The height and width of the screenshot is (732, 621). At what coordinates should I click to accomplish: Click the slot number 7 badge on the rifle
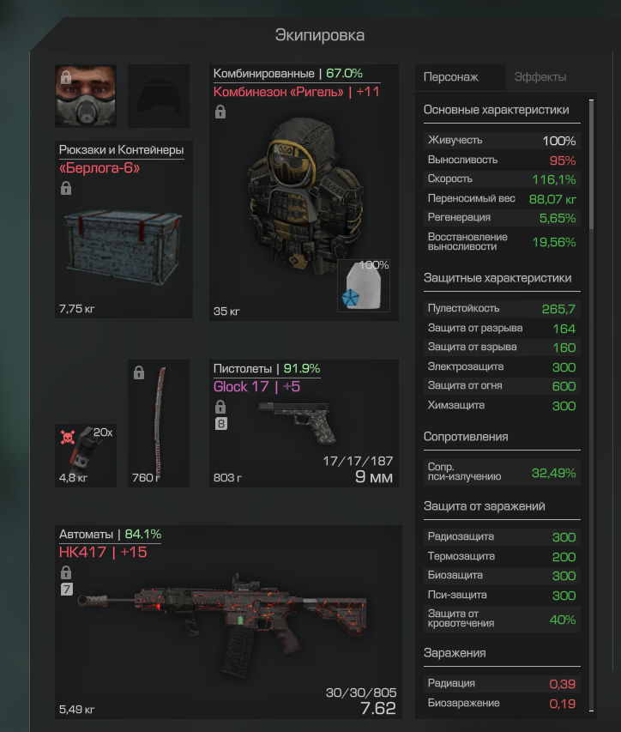[x=66, y=590]
